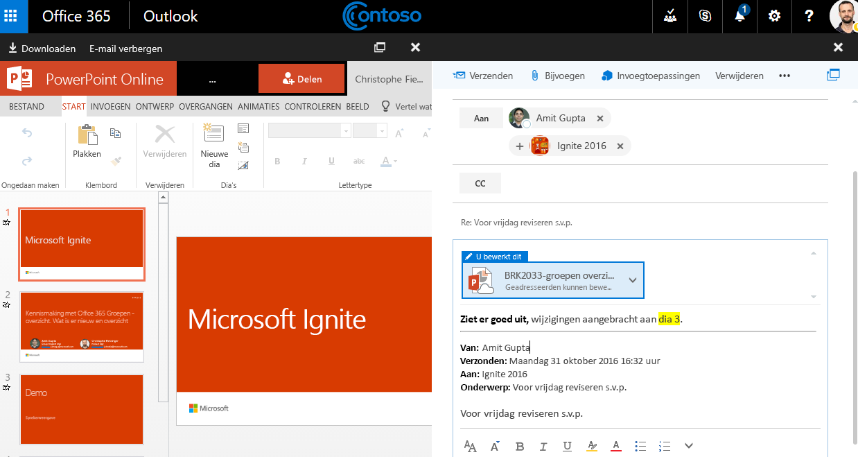The height and width of the screenshot is (457, 858).
Task: Open the groups people icon in header
Action: point(670,17)
